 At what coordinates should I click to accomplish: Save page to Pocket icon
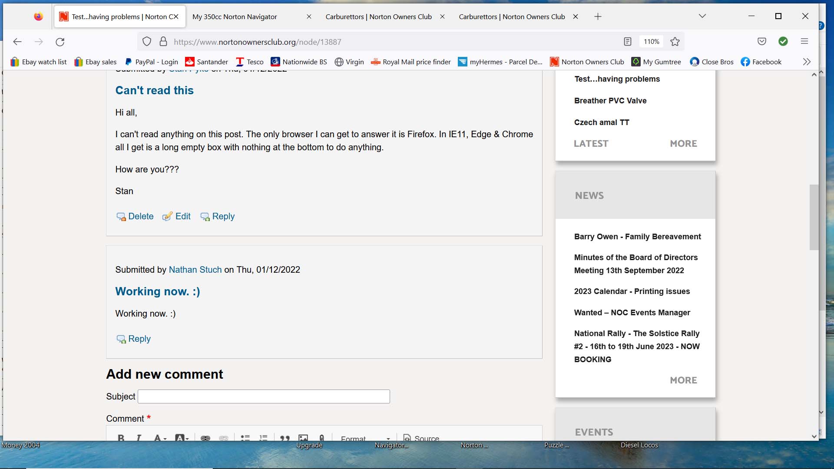(761, 41)
